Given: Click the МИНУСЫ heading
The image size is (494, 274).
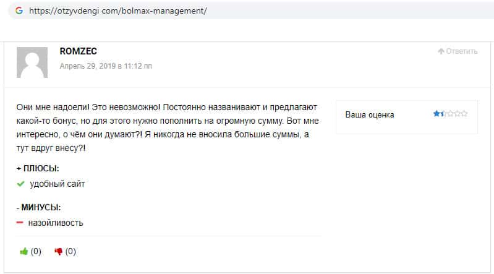Looking at the screenshot, I should tap(41, 207).
